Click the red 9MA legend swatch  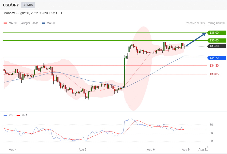[x=18, y=115]
